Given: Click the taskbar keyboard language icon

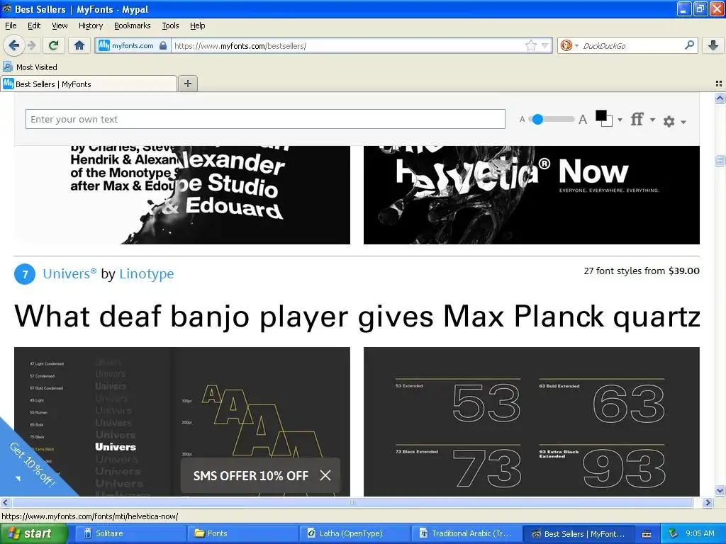Looking at the screenshot, I should click(x=647, y=534).
